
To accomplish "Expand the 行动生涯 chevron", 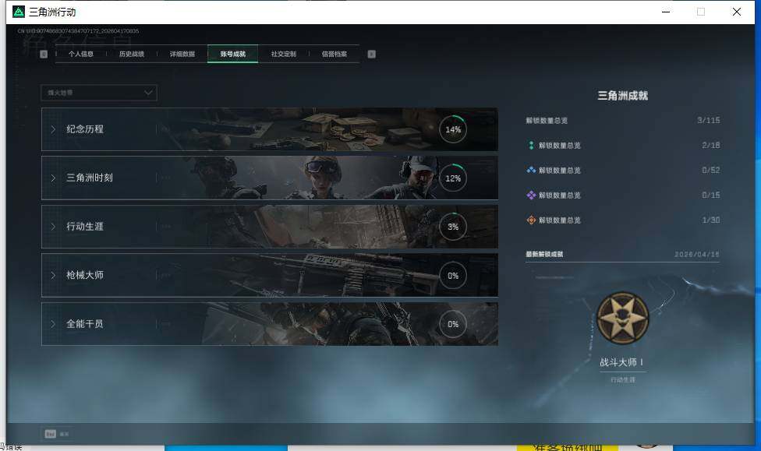I will click(x=53, y=227).
